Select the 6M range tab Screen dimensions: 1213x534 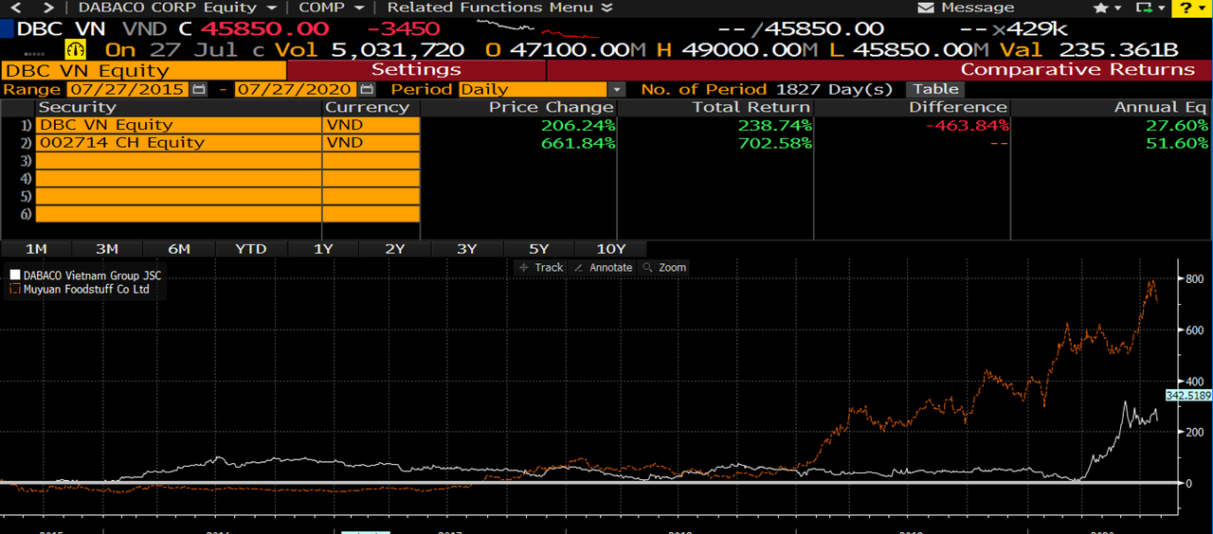coord(179,249)
